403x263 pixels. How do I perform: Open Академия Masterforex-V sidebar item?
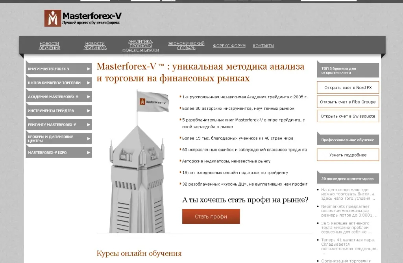[x=59, y=97]
